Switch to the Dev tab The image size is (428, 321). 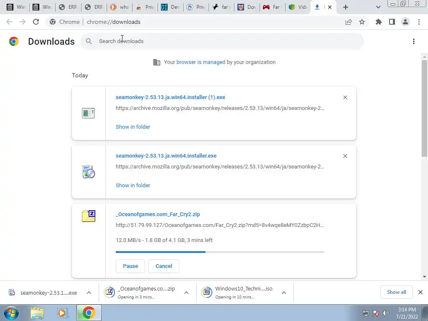click(171, 7)
